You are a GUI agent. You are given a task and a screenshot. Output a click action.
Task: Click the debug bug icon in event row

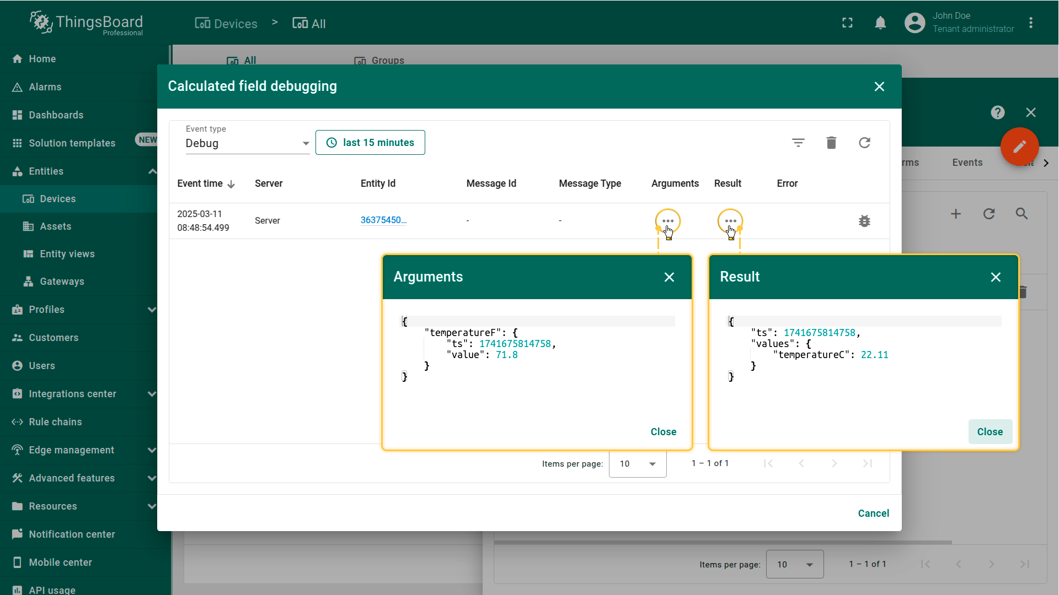[864, 221]
